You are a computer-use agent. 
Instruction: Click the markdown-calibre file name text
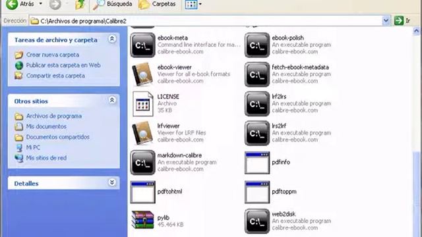pyautogui.click(x=179, y=155)
